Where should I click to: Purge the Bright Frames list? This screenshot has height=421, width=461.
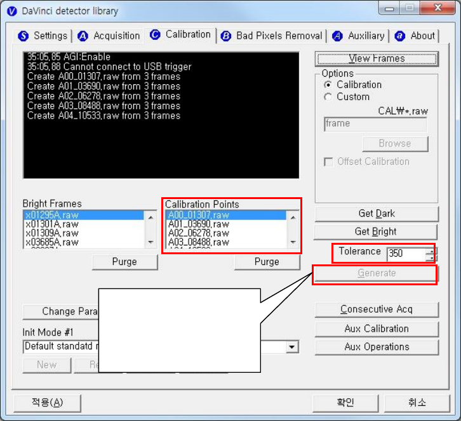(124, 262)
